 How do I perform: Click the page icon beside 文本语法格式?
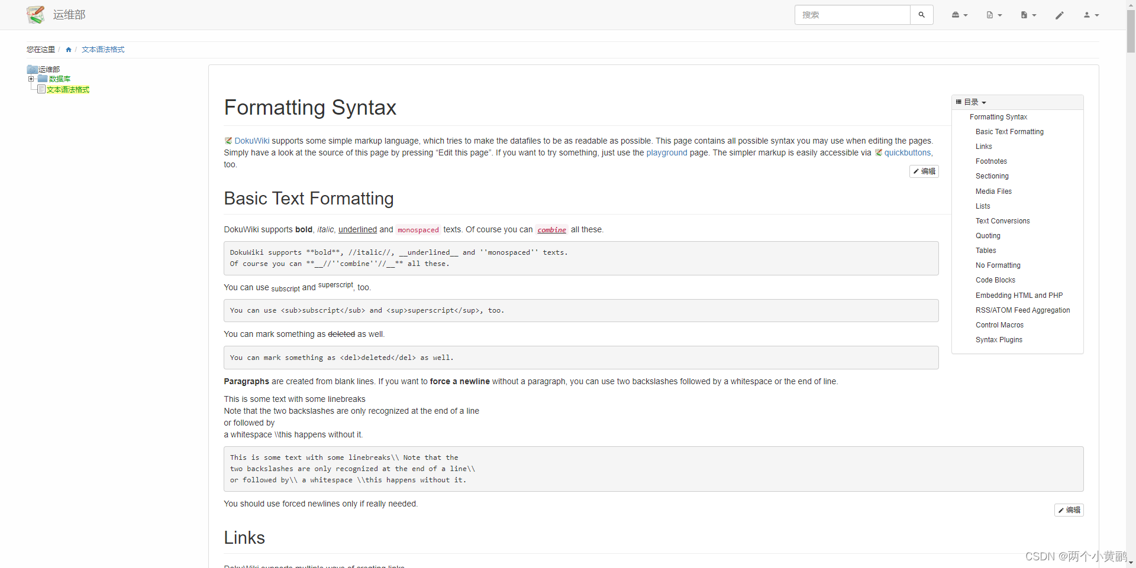pos(41,89)
